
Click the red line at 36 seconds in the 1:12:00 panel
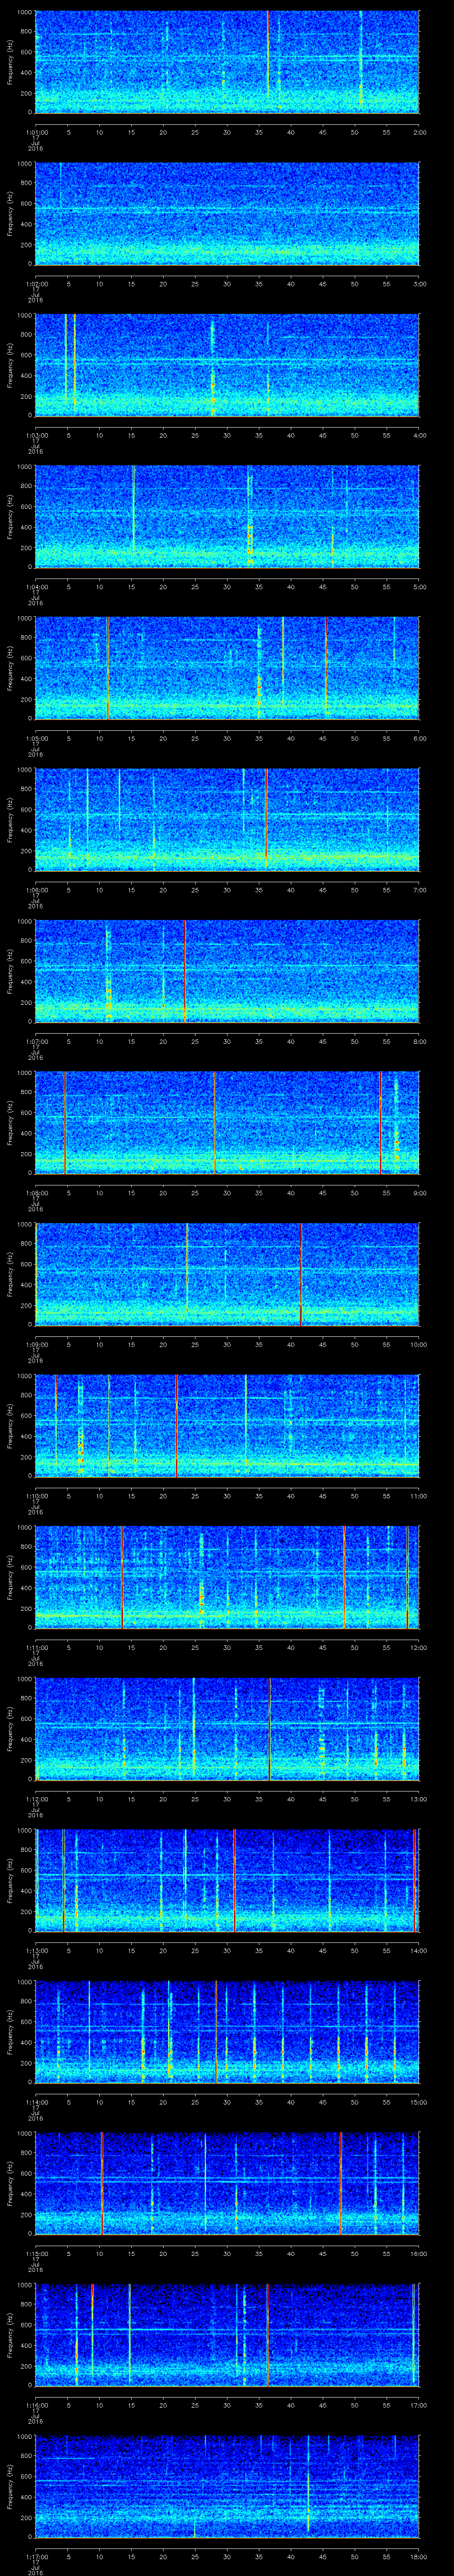[x=270, y=1728]
